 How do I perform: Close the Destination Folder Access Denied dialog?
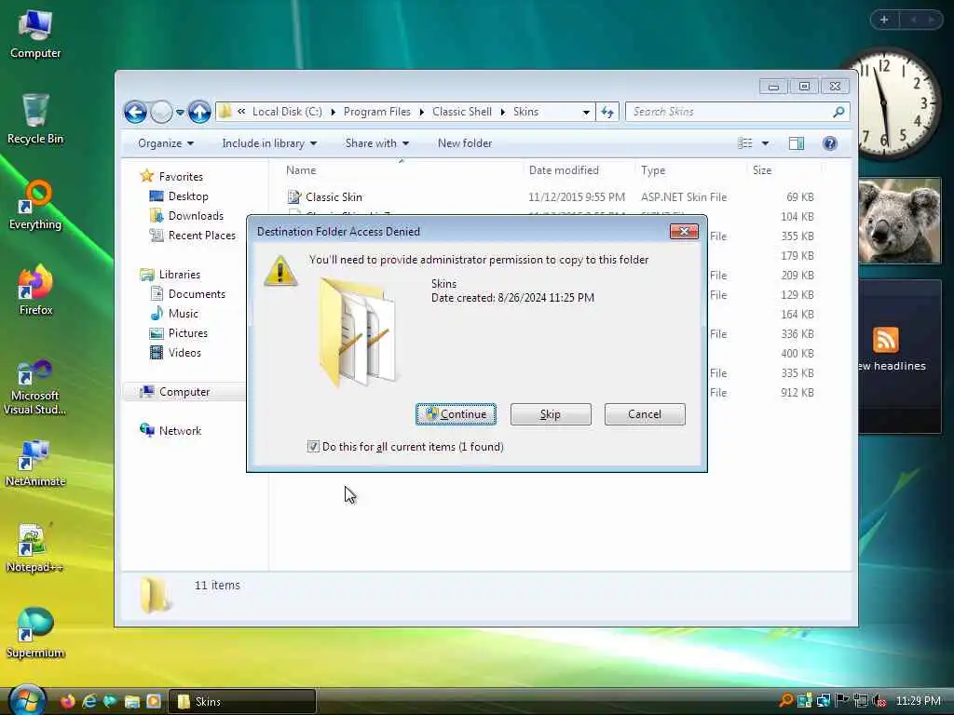tap(684, 231)
